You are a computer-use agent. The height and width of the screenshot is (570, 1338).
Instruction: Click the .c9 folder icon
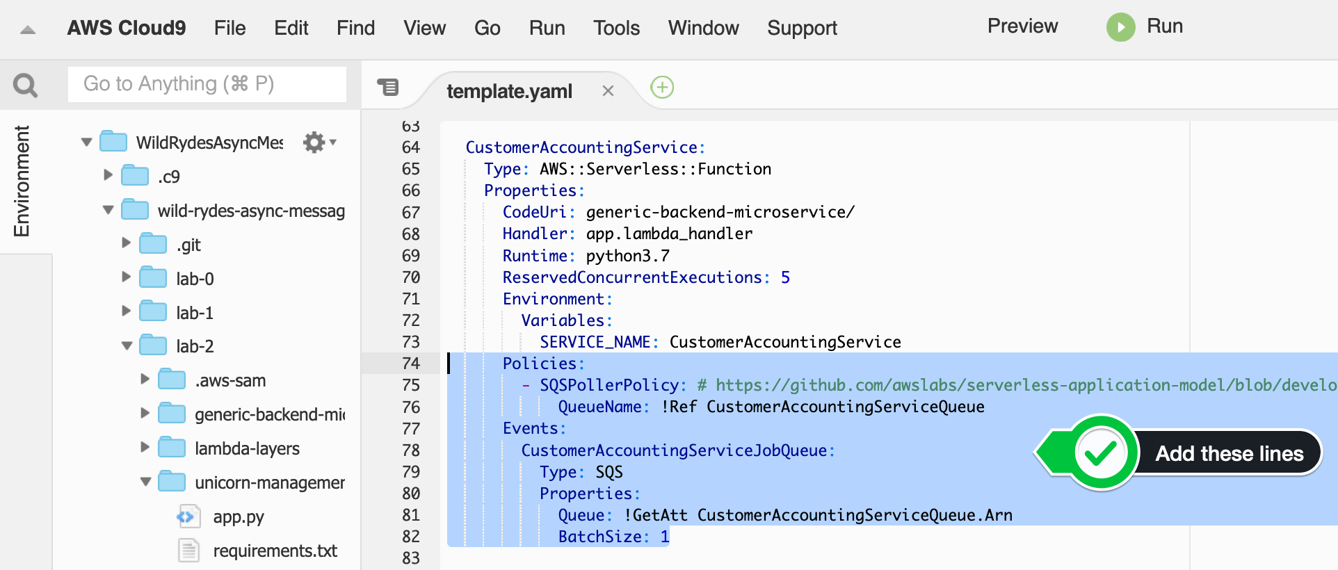[135, 176]
